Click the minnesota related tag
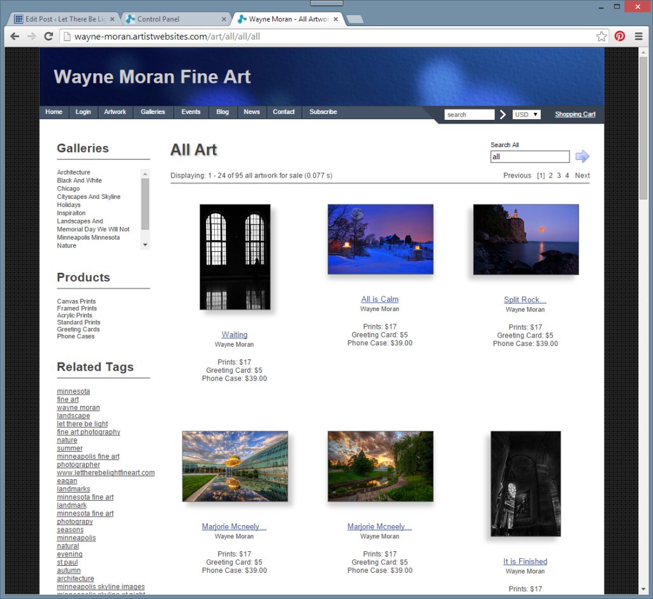This screenshot has height=599, width=653. [73, 391]
